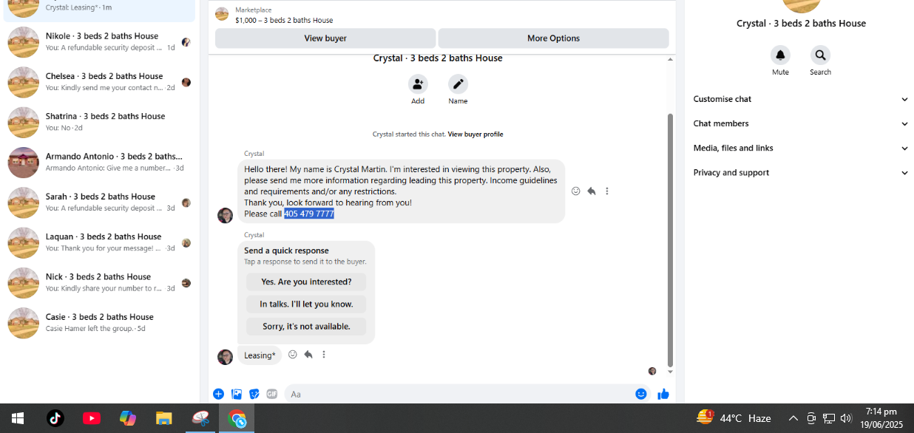Image resolution: width=914 pixels, height=433 pixels.
Task: Reply to the Leasing* message via arrow icon
Action: 308,355
